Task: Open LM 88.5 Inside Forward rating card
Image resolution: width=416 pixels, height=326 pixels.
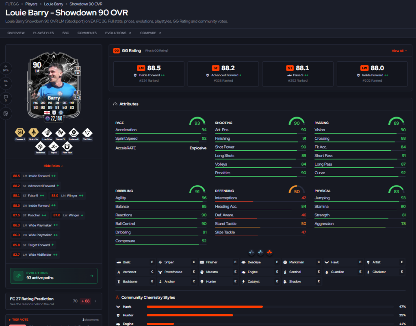Action: click(x=149, y=74)
